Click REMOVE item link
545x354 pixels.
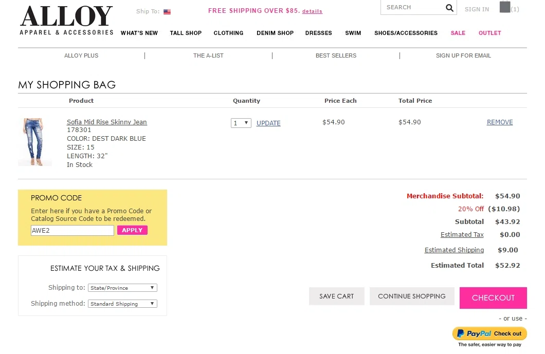(499, 122)
